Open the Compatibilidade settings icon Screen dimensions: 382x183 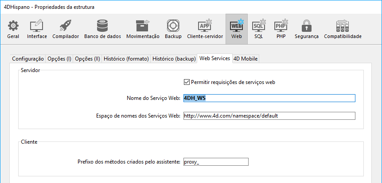click(343, 27)
